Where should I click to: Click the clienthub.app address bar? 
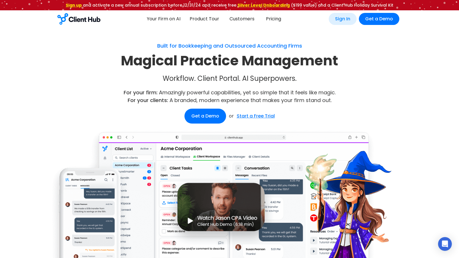(234, 137)
